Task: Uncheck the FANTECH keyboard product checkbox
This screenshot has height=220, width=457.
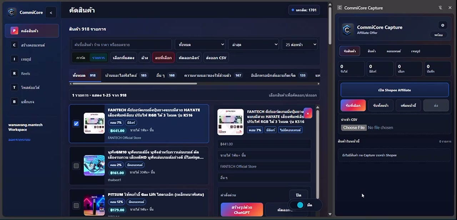Action: (76, 124)
